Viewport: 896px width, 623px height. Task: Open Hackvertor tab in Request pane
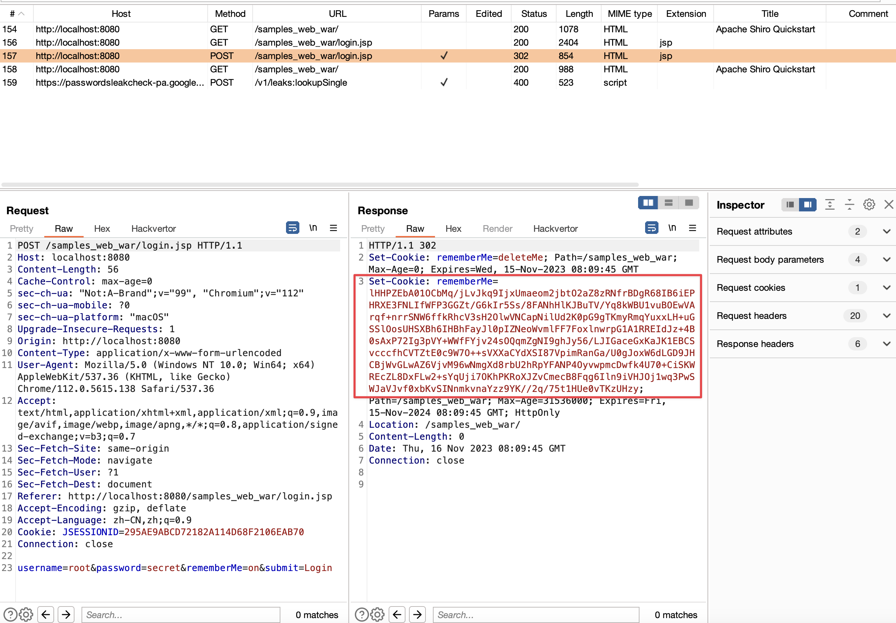(x=153, y=229)
